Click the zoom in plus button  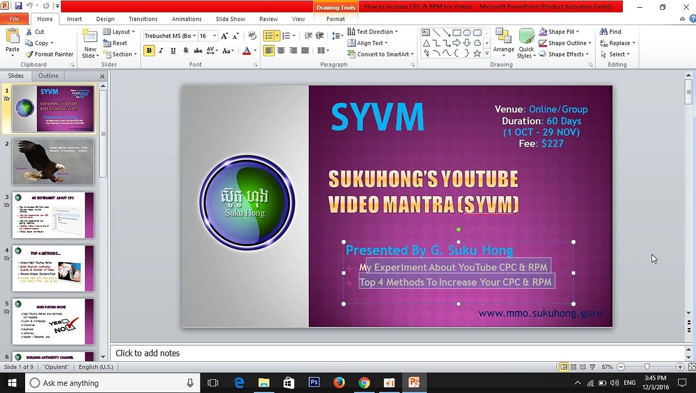tap(680, 367)
